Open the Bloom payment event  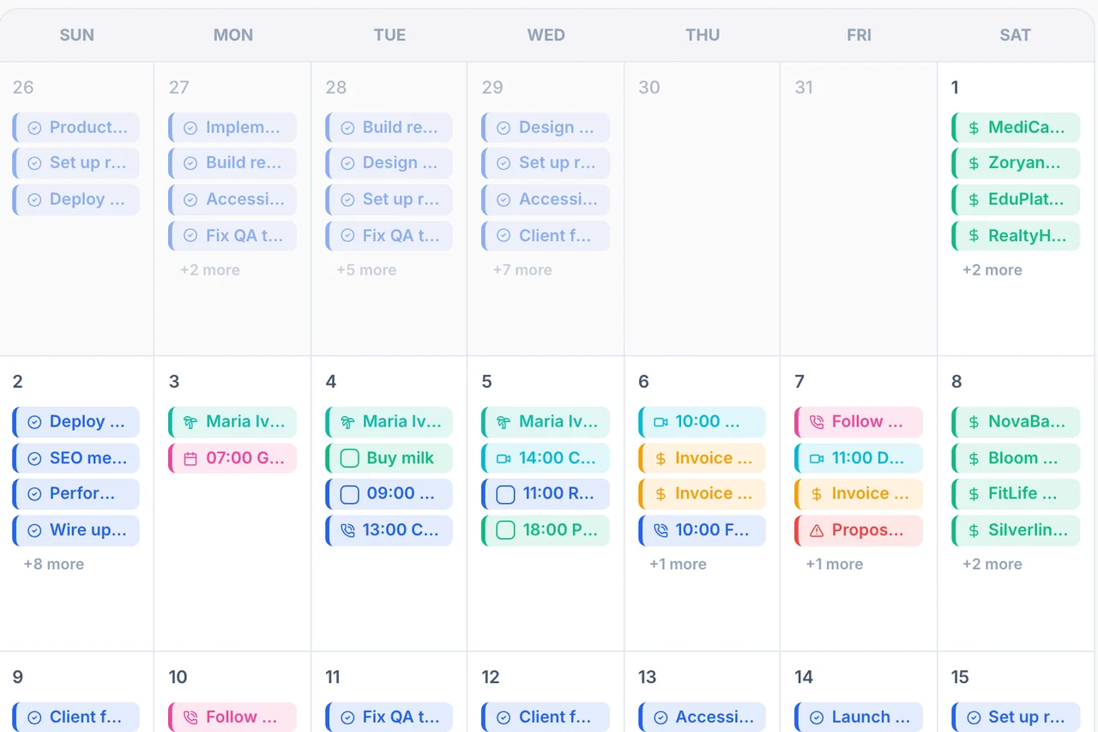coord(1016,458)
